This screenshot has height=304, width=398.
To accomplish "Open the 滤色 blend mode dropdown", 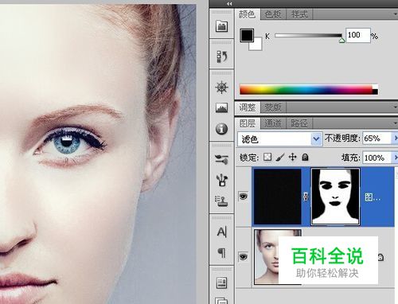I will [279, 138].
